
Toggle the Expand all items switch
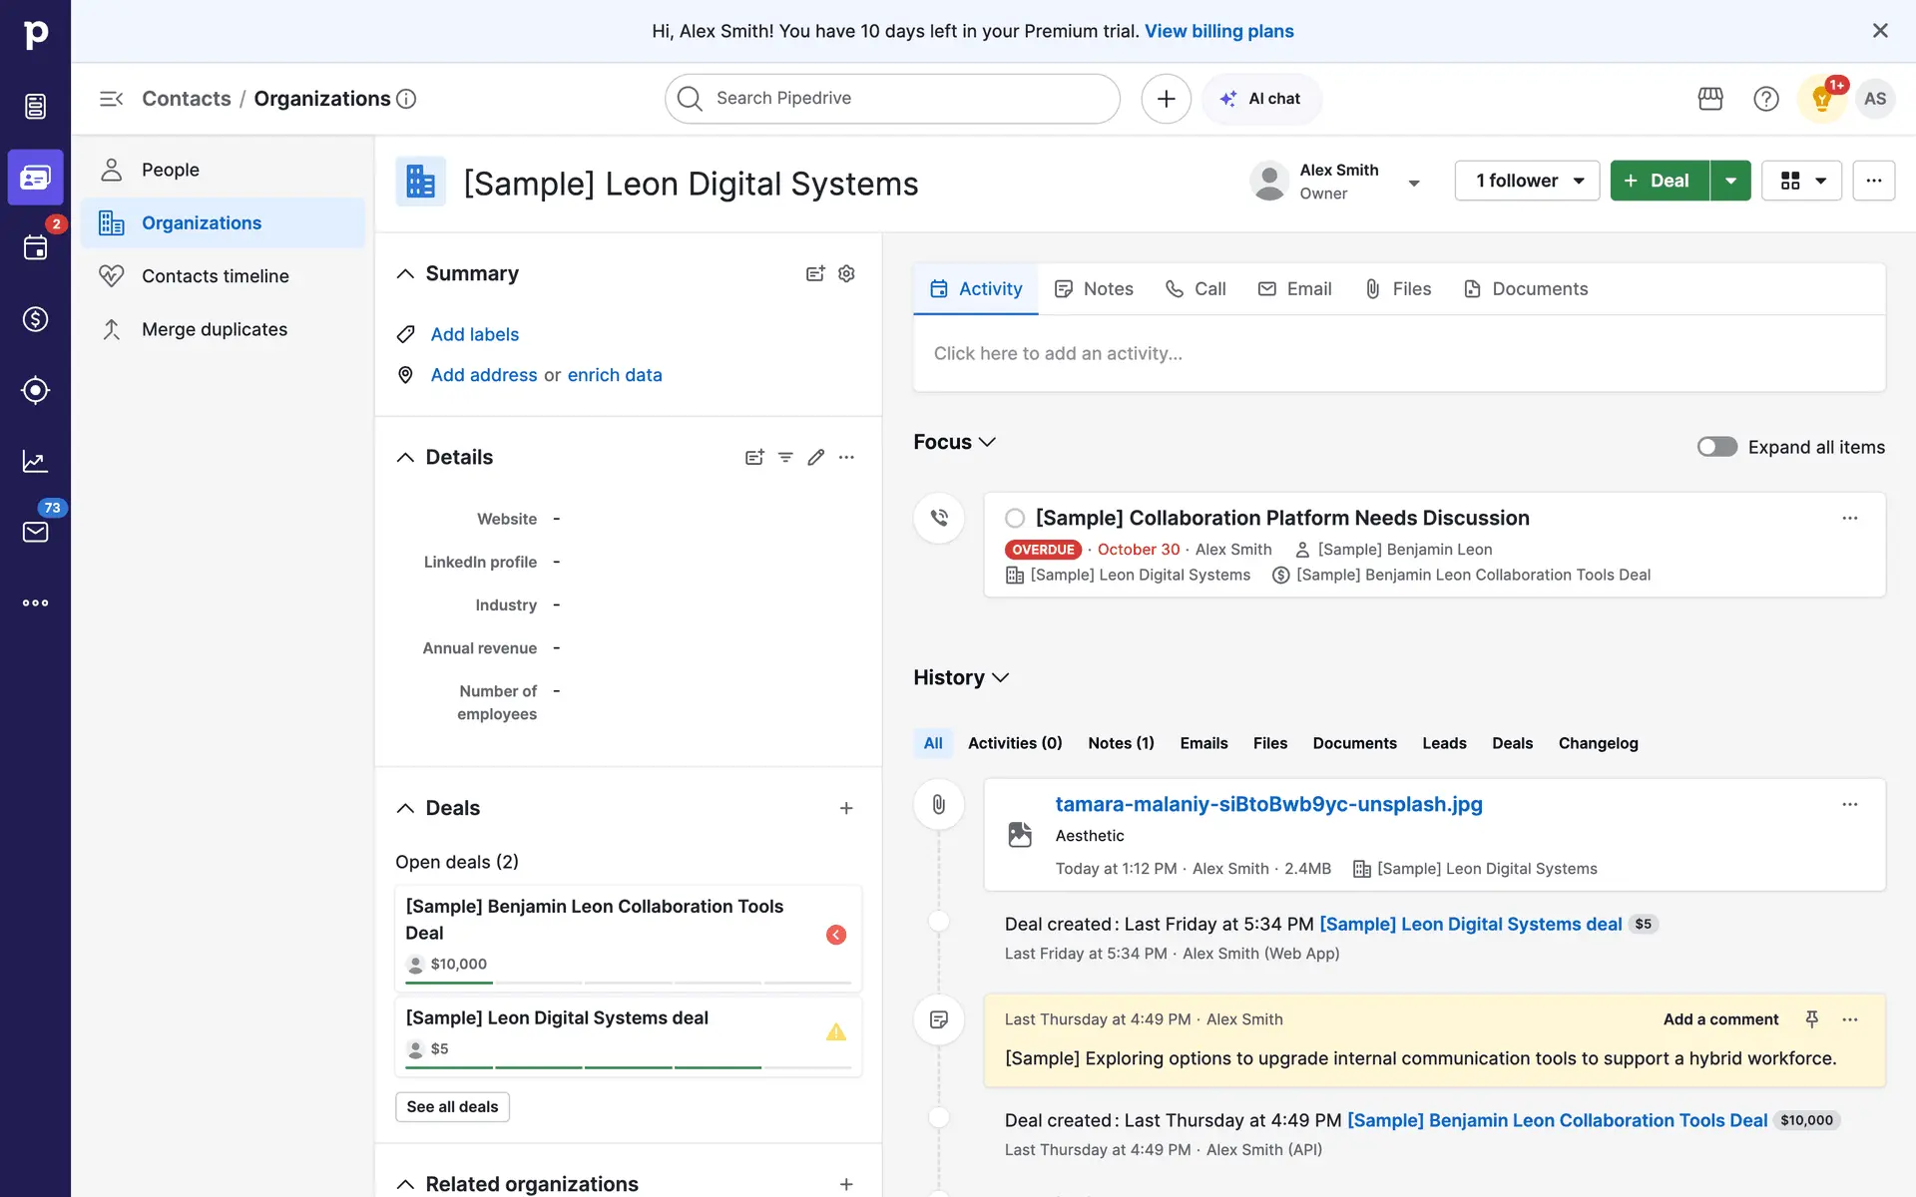pyautogui.click(x=1716, y=447)
